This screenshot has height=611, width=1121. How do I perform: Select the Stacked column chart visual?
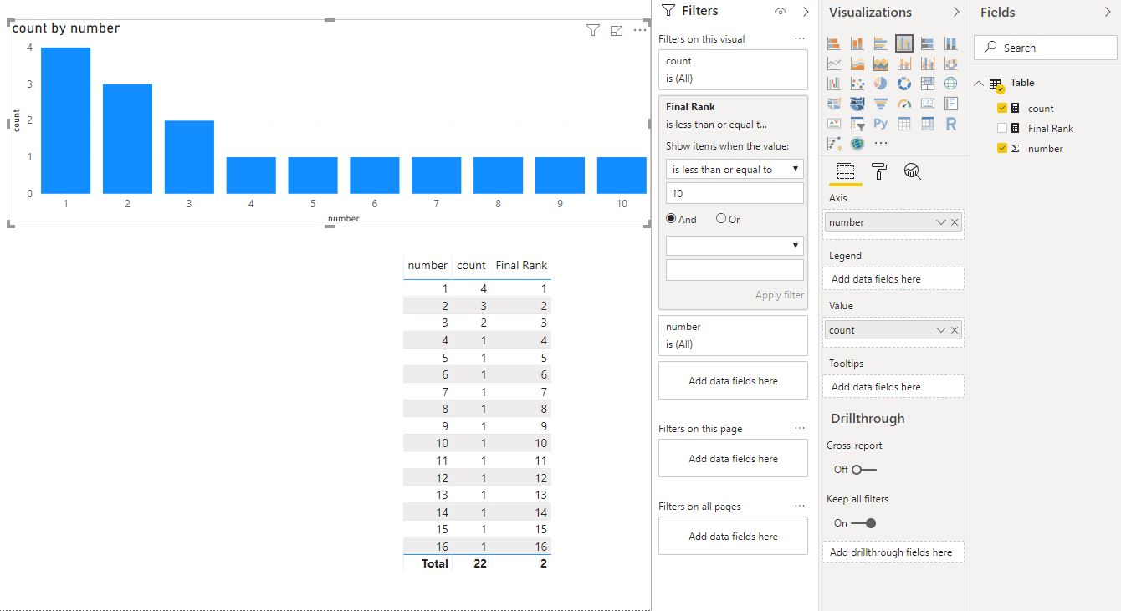pos(857,43)
